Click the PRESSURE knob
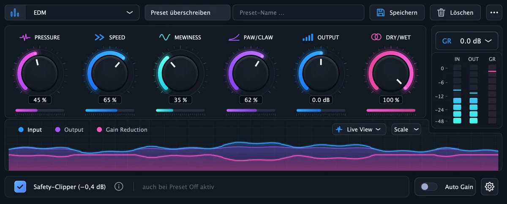Viewport: 507px width, 204px height. [40, 72]
